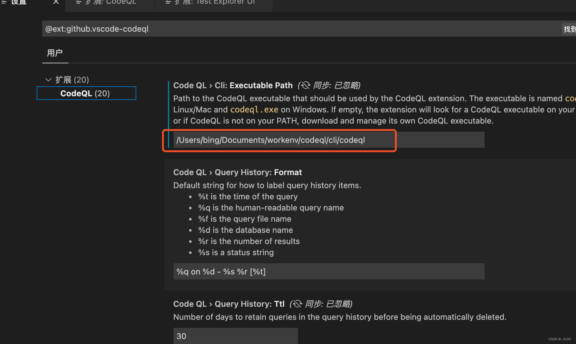Screen dimensions: 576x344
Task: Click the '%t is the time of the query' line
Action: click(x=248, y=197)
